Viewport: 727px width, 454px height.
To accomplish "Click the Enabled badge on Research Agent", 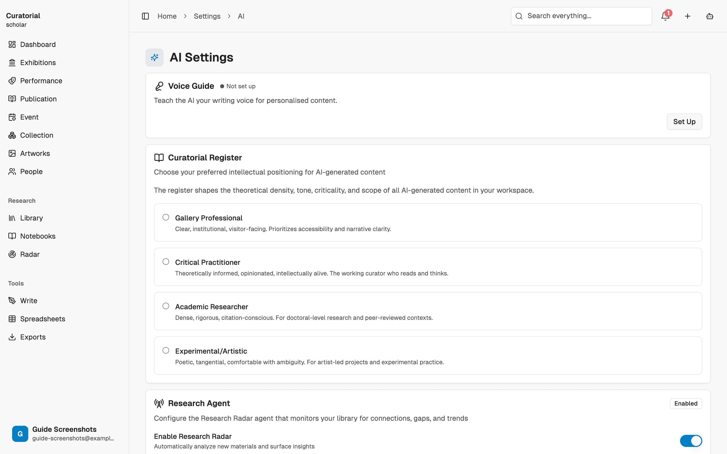I will (x=686, y=403).
